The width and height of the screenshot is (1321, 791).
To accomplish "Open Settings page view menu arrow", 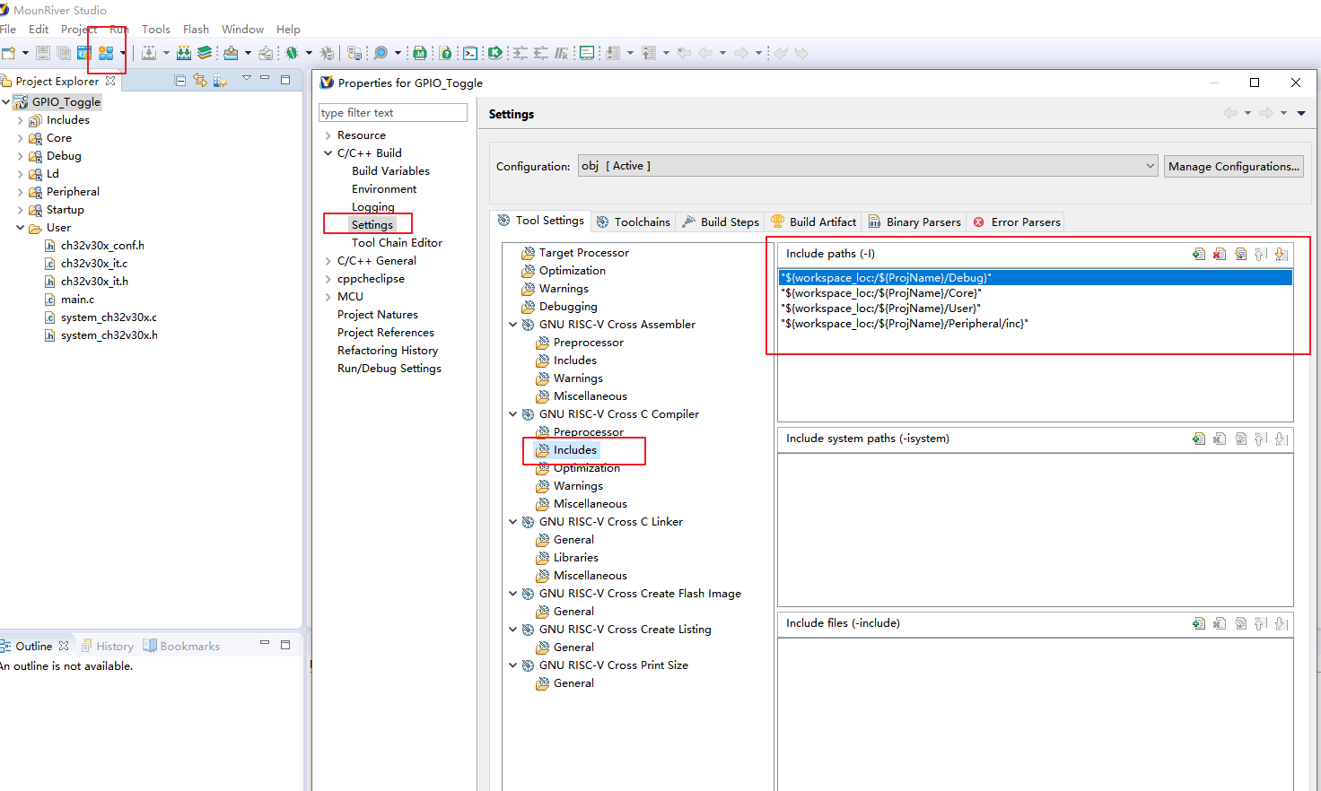I will click(1301, 113).
